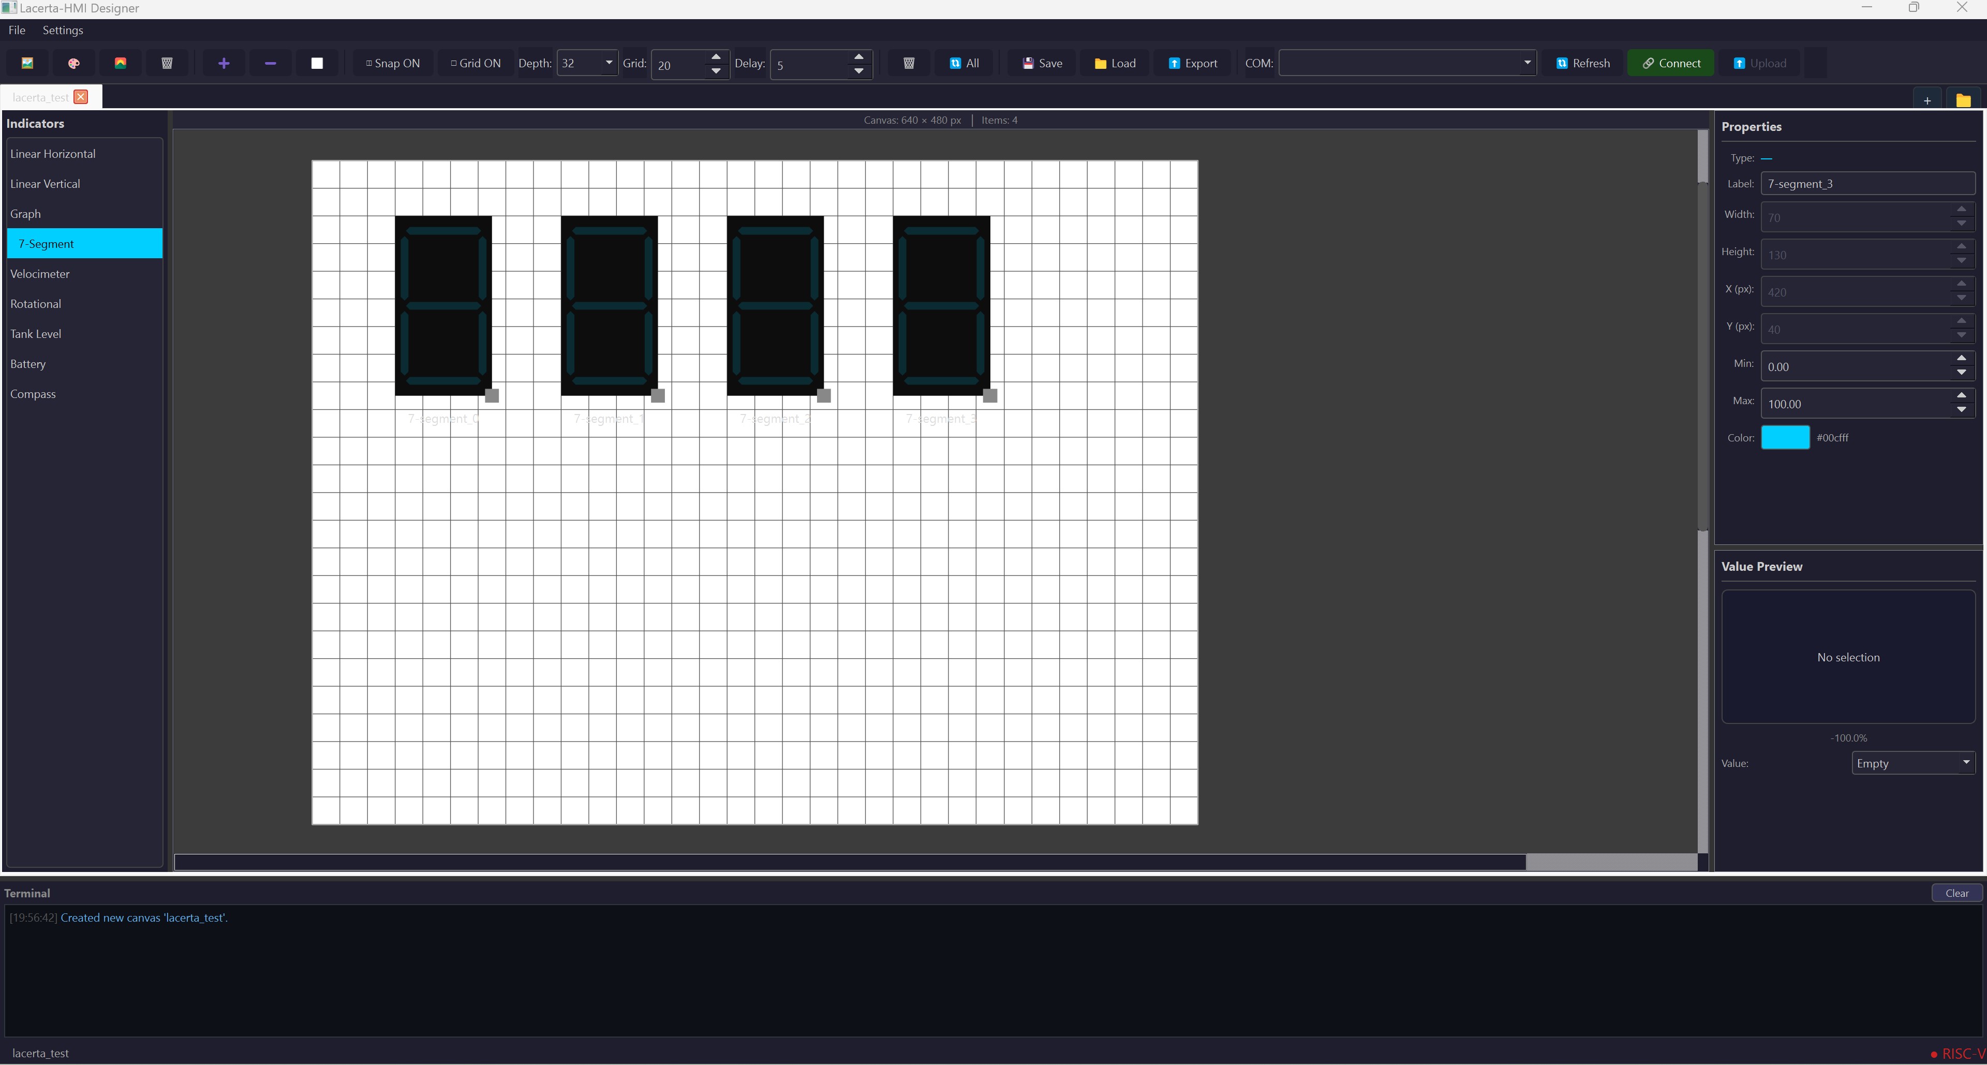Open the Value dropdown showing Empty

pos(1965,763)
